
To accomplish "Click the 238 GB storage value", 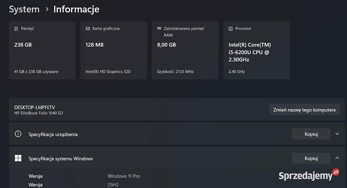I will point(23,45).
